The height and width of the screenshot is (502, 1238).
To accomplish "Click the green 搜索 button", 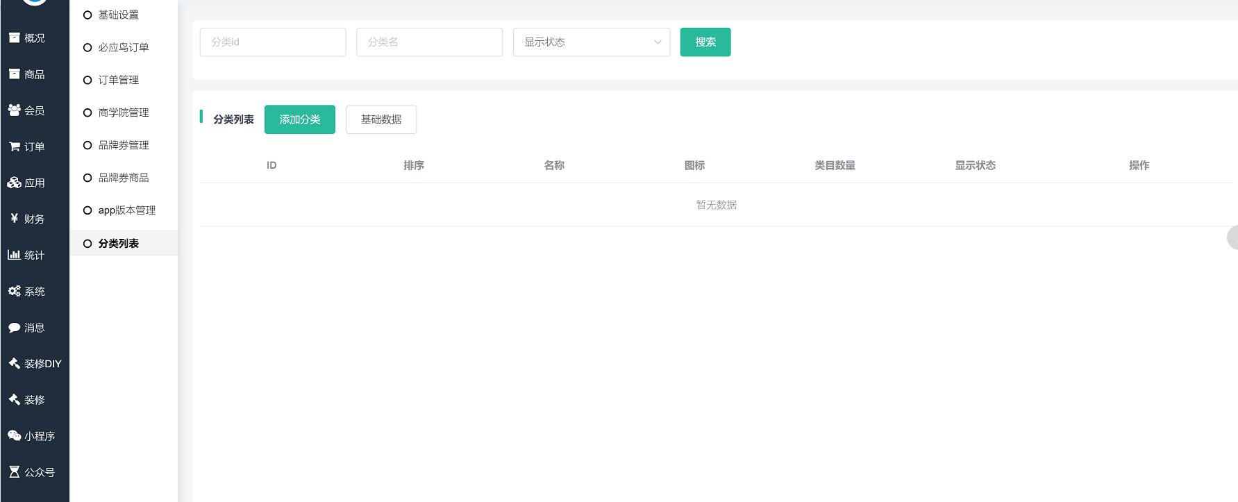I will 705,42.
